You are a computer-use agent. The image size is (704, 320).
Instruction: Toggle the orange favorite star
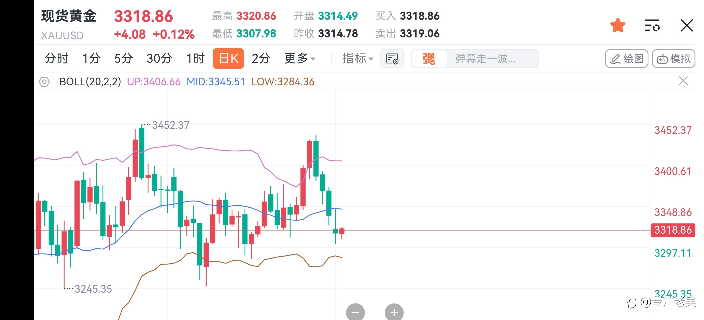[x=618, y=25]
